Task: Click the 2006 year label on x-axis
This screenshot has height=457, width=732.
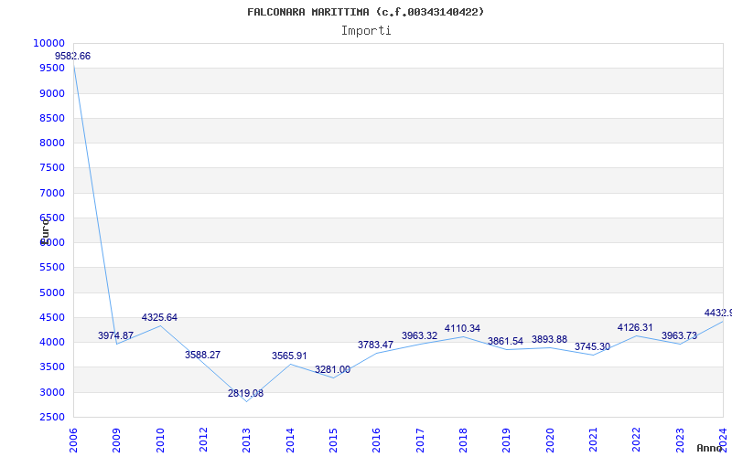Action: click(73, 441)
